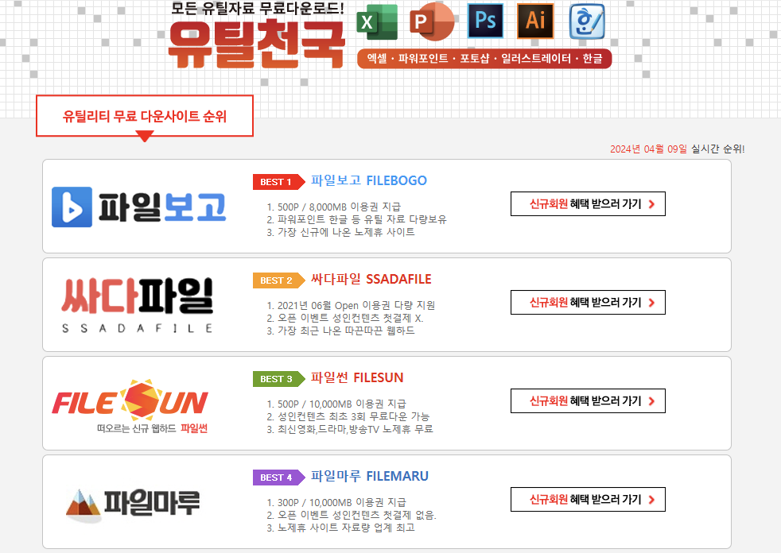The image size is (781, 553).
Task: Click the text 500P / 8,000MB 이용권 지급
Action: pos(339,207)
